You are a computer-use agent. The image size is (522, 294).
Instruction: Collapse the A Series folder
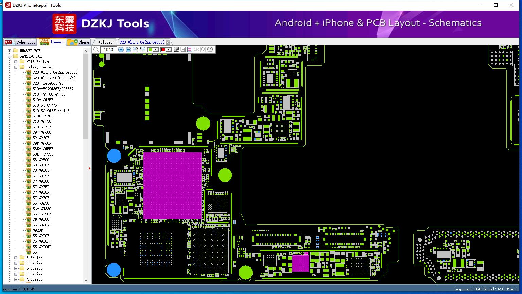point(16,279)
